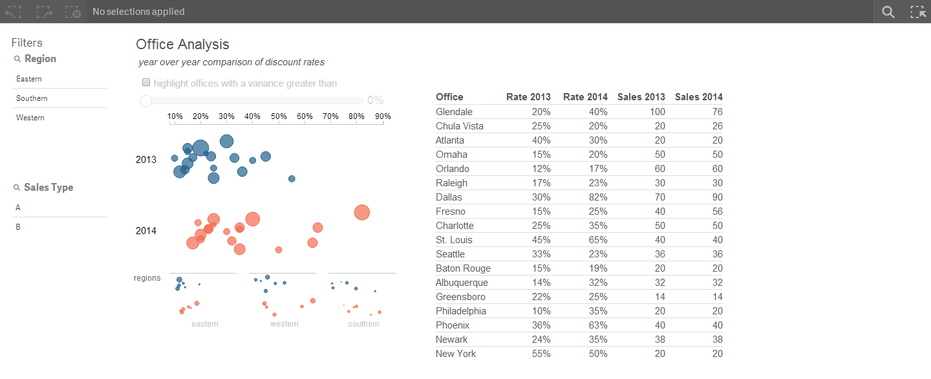
Task: Sort the table by the Office column
Action: point(449,96)
